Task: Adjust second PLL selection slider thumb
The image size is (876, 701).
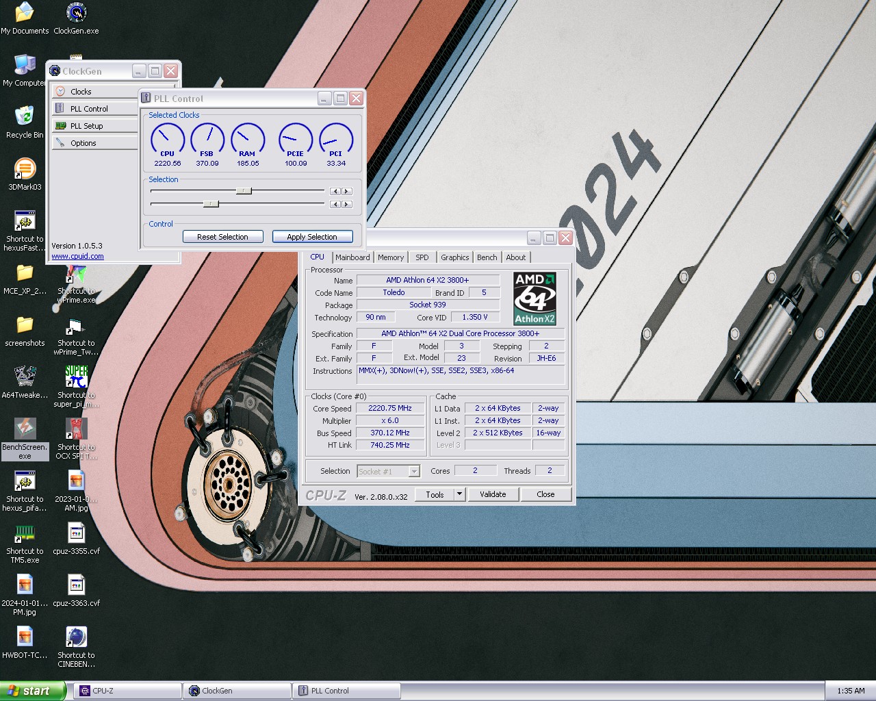Action: point(211,204)
